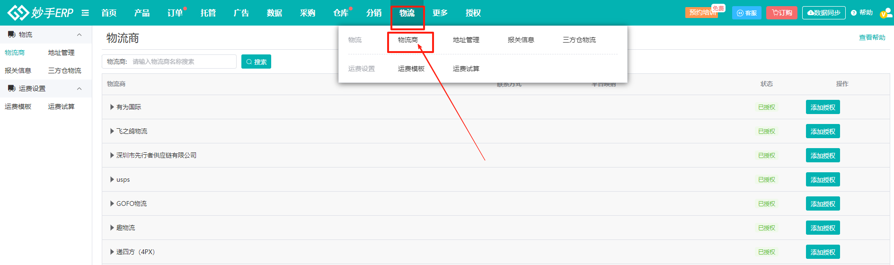Click the 操作 column header
This screenshot has height=265, width=894.
pyautogui.click(x=842, y=84)
